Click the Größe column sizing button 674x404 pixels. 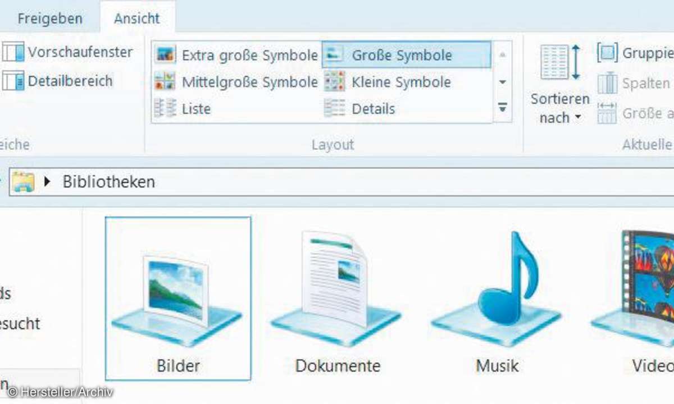(x=635, y=113)
